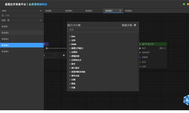Expand the 对象 category
Screen dimensions: 189x113
tap(70, 88)
